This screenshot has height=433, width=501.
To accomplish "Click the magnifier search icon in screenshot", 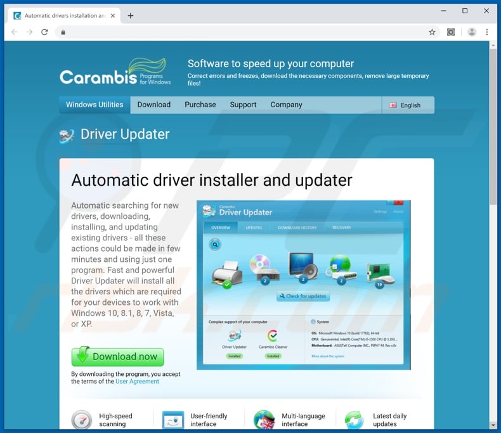I will point(215,245).
